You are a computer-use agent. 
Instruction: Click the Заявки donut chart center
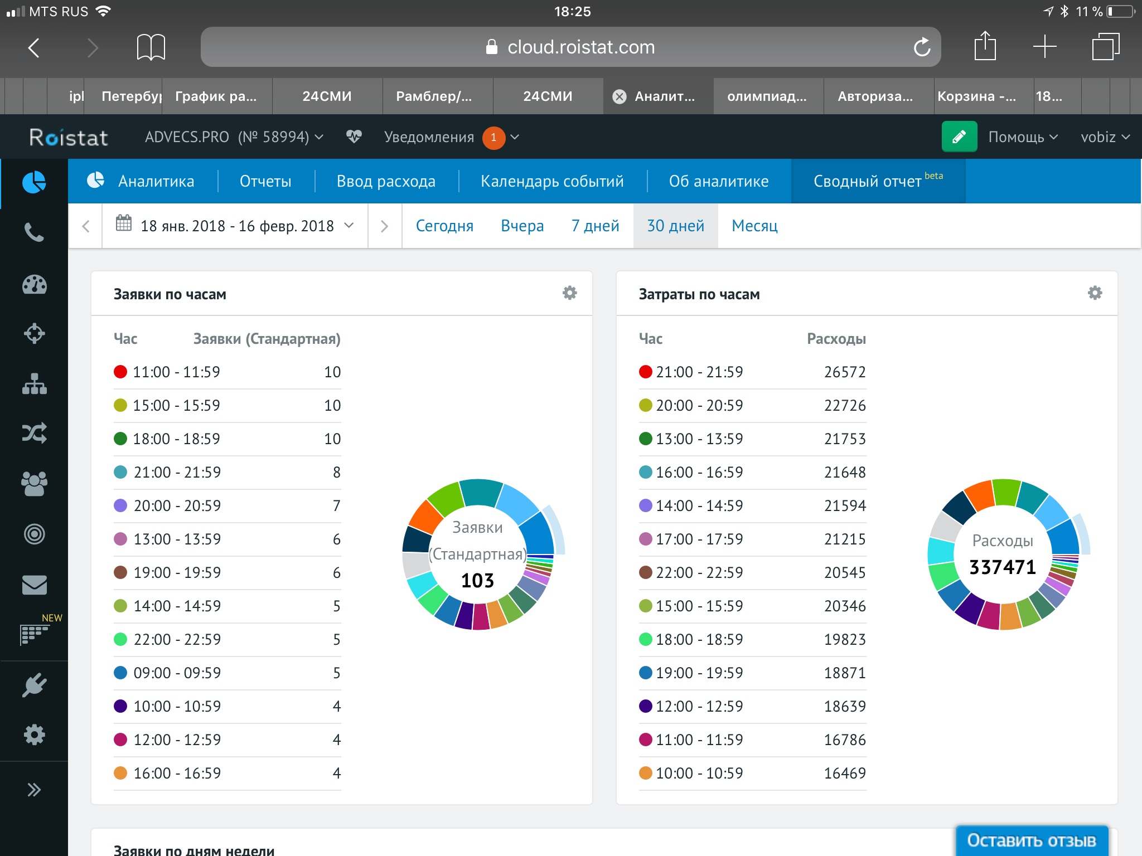[478, 555]
